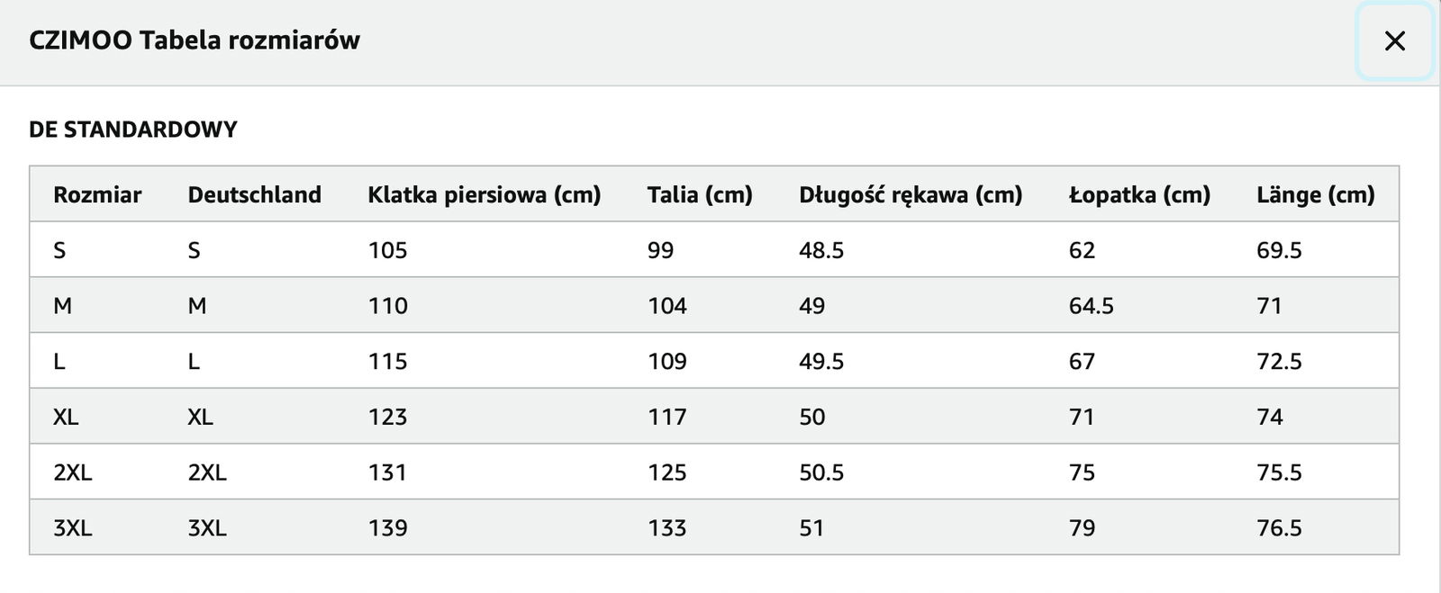Click the Łopatka (cm) column header
Screen dimensions: 1441x593
pyautogui.click(x=1139, y=194)
